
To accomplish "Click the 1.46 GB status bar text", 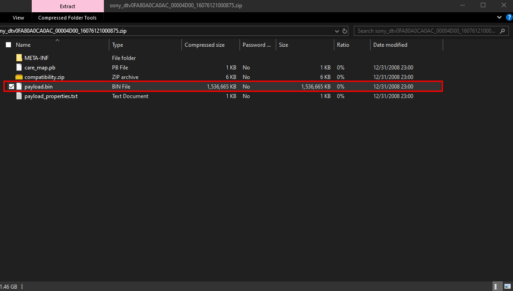I will coord(9,287).
